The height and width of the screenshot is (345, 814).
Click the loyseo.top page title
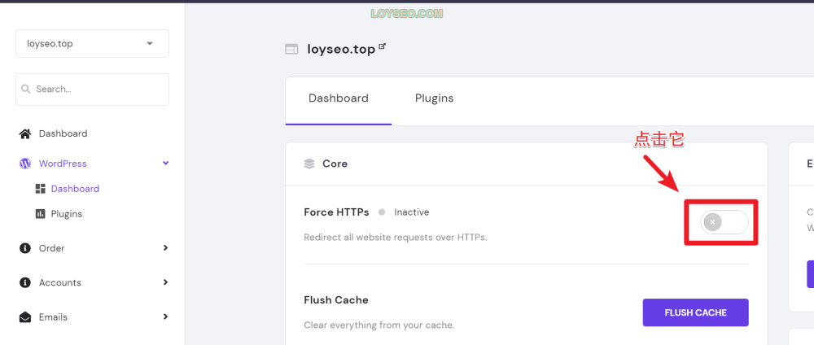pyautogui.click(x=341, y=50)
